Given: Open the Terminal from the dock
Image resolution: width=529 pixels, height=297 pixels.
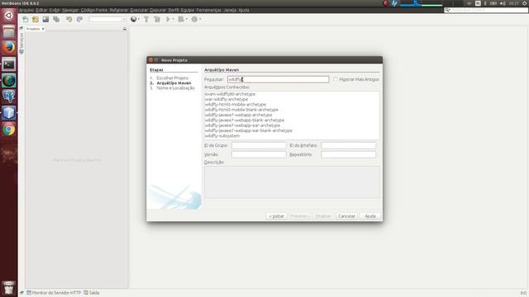Looking at the screenshot, I should (x=9, y=64).
